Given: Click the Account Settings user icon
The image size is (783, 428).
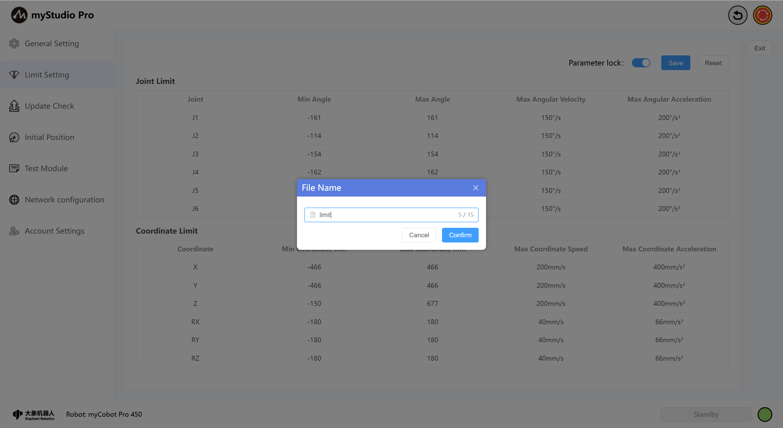Looking at the screenshot, I should click(x=14, y=231).
